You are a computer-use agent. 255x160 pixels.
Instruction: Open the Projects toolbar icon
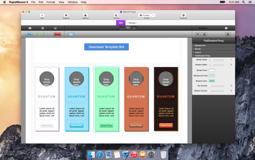[66, 15]
